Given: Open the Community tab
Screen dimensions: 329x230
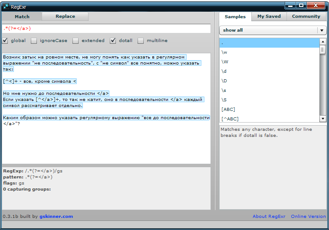Looking at the screenshot, I should tap(306, 16).
